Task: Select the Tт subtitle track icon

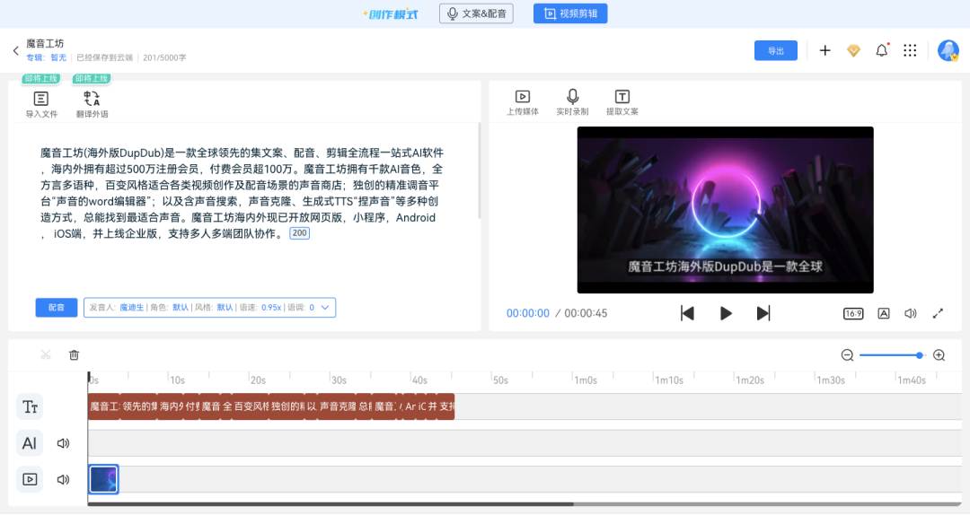Action: pyautogui.click(x=30, y=406)
